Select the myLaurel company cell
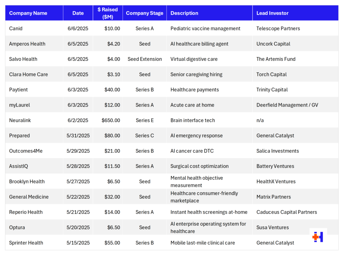The image size is (342, 255). pos(34,105)
